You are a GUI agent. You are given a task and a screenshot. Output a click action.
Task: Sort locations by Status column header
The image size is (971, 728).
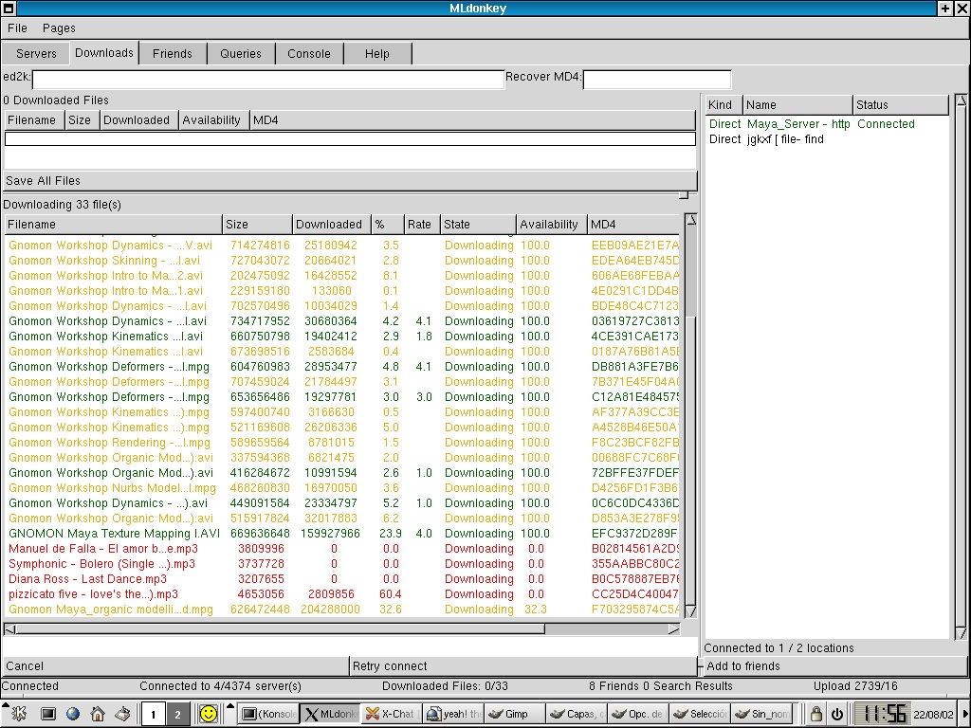tap(901, 104)
